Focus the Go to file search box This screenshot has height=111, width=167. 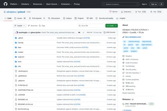[91, 26]
